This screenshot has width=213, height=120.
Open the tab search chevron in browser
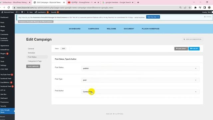(194, 2)
